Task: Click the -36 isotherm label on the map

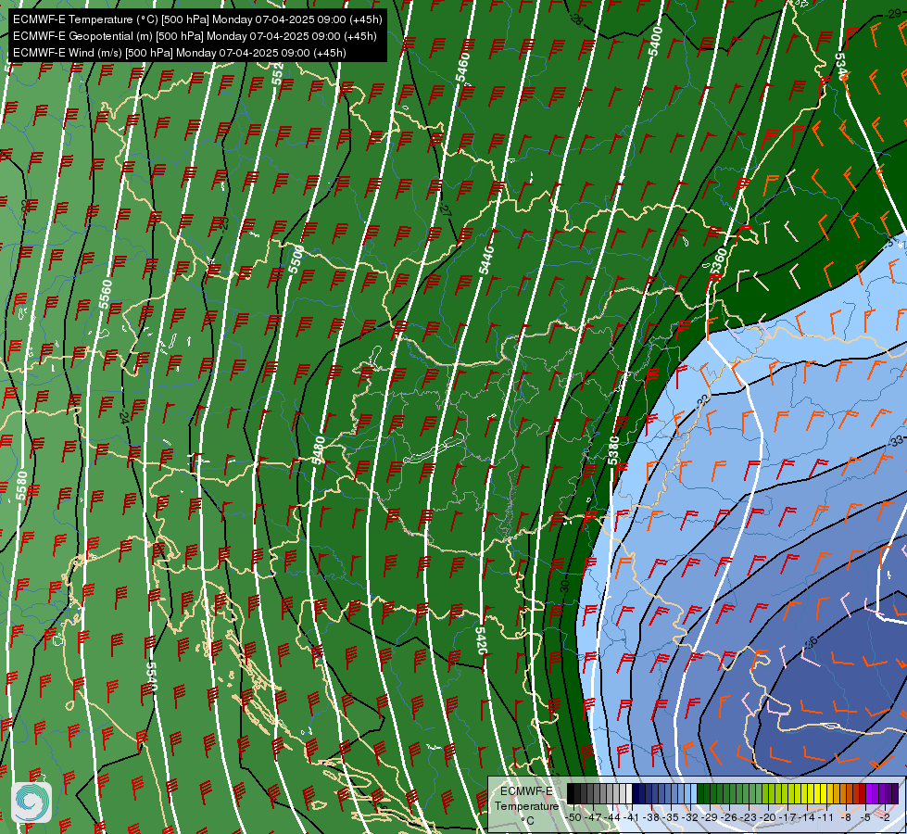Action: [812, 642]
